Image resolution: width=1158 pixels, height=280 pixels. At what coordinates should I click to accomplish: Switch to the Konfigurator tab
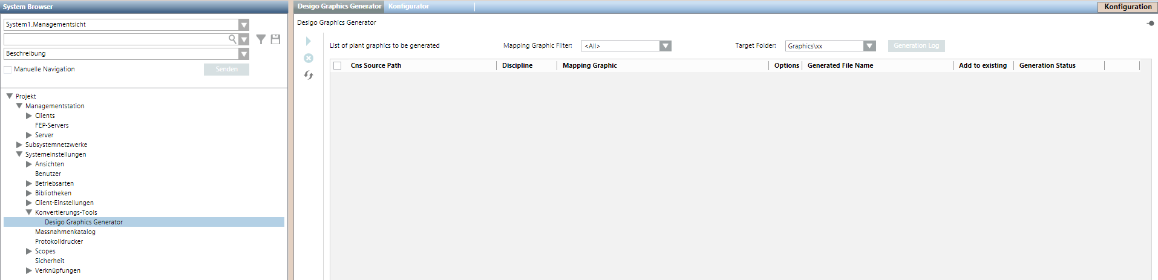pyautogui.click(x=408, y=7)
